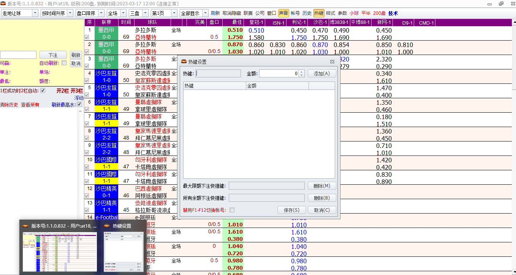Open the 参数 toolbar item
The height and width of the screenshot is (275, 516).
[342, 13]
